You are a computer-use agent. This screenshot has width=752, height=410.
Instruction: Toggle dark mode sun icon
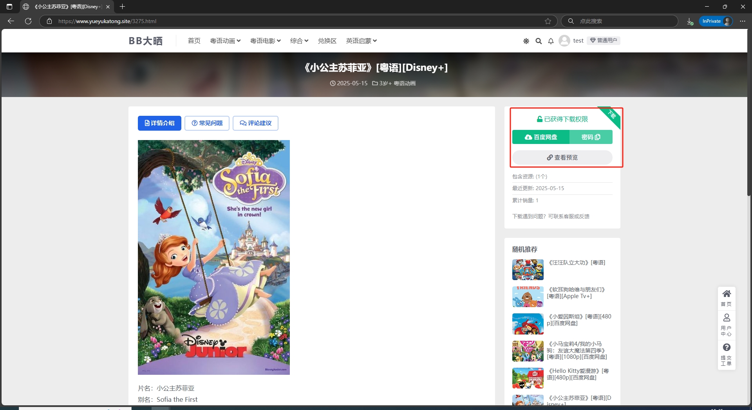point(526,41)
